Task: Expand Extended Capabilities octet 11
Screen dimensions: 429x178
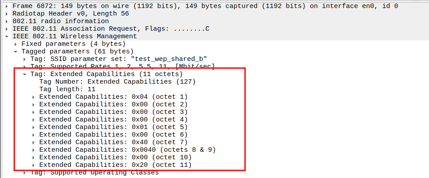Action: pos(34,165)
